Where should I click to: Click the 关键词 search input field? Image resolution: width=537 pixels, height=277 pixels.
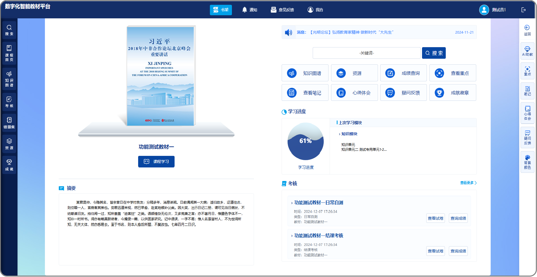(366, 53)
